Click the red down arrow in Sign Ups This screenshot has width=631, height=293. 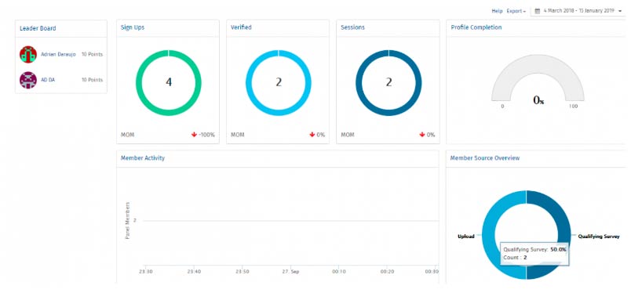tap(194, 135)
